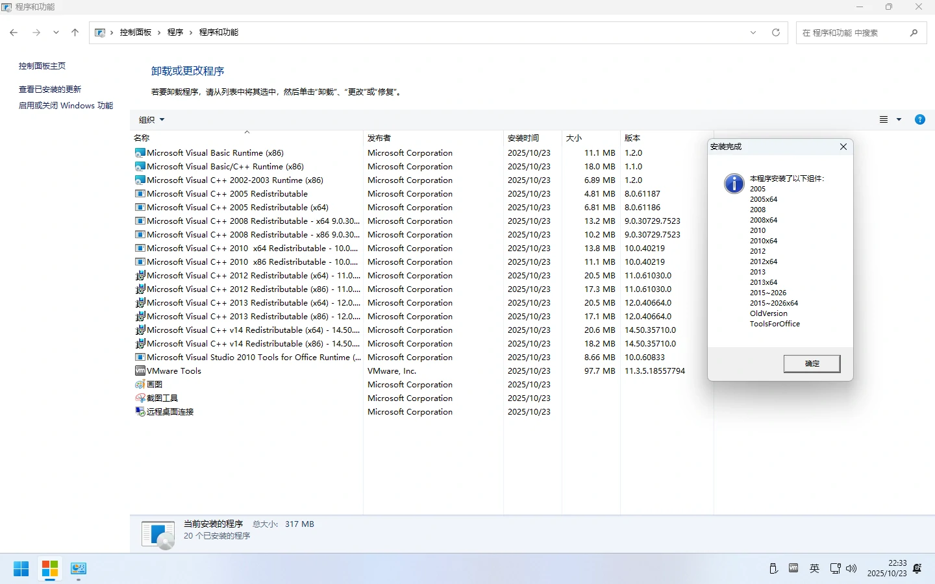Sort list by 名称 column header
This screenshot has height=584, width=935.
click(142, 138)
